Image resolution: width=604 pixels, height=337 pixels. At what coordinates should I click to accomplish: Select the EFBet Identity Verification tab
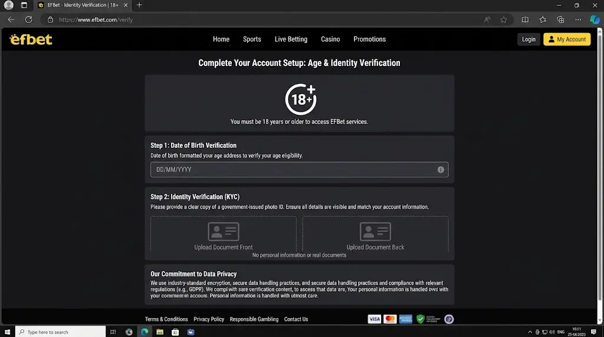(83, 5)
